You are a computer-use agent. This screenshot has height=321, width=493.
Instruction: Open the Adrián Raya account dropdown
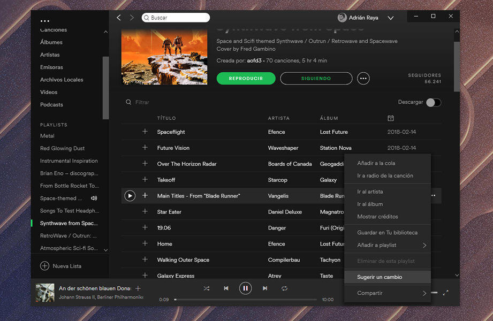(391, 17)
